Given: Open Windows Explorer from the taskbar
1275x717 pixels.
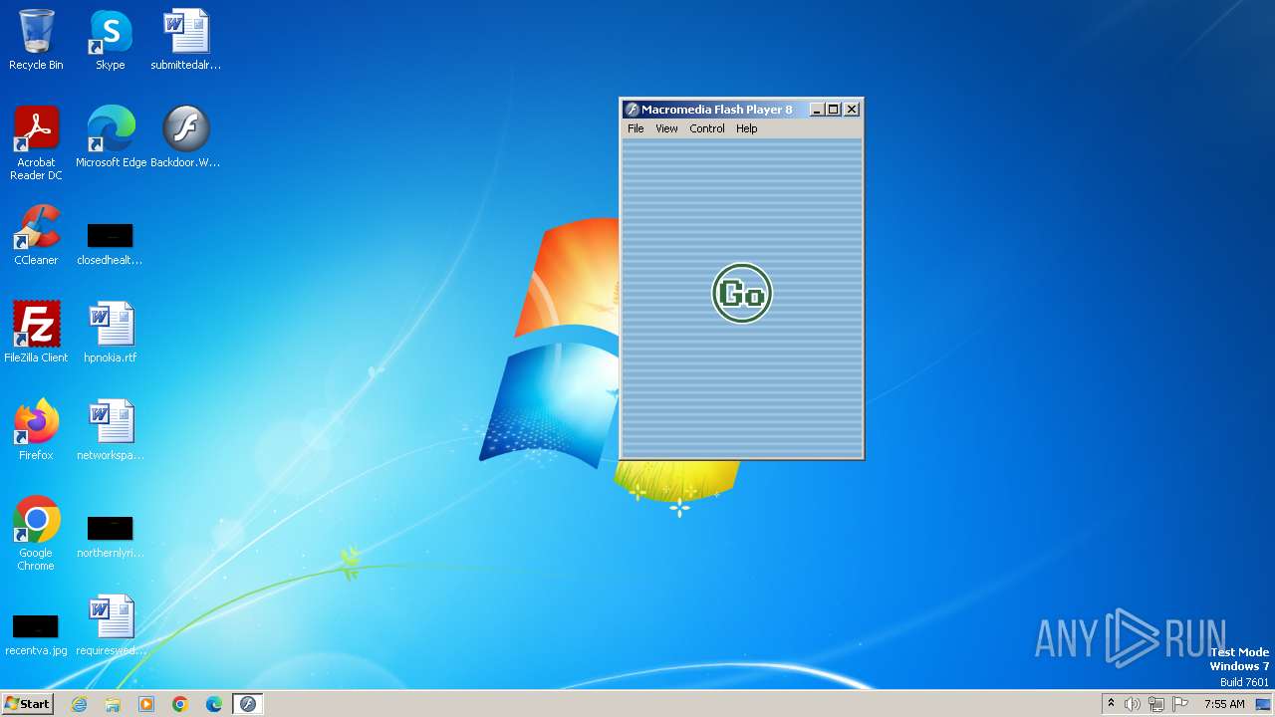Looking at the screenshot, I should click(113, 704).
